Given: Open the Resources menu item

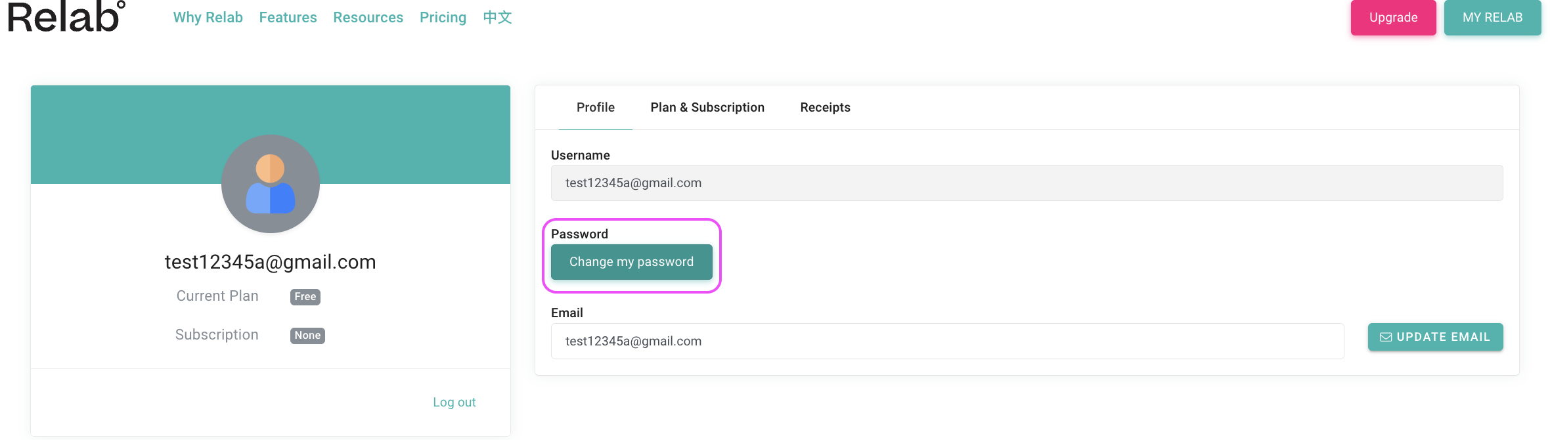Looking at the screenshot, I should pyautogui.click(x=368, y=18).
